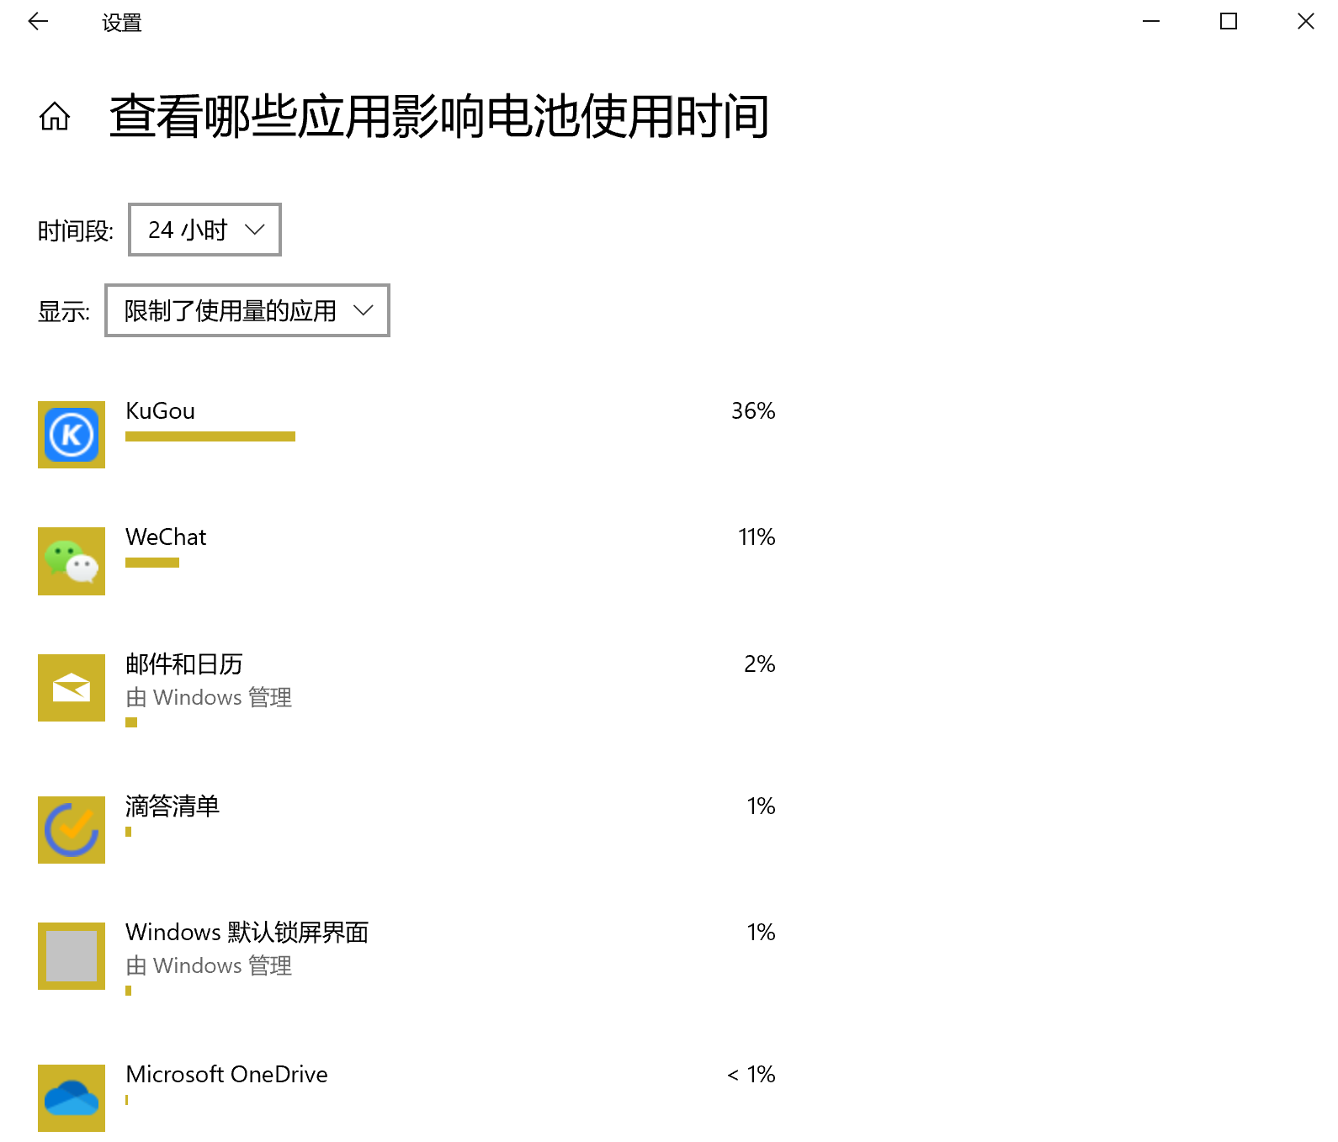
Task: Click the 滴答清单 checkmark app icon
Action: (72, 830)
